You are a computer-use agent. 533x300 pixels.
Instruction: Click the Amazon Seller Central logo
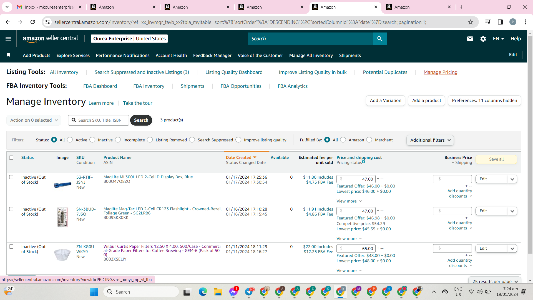click(50, 39)
